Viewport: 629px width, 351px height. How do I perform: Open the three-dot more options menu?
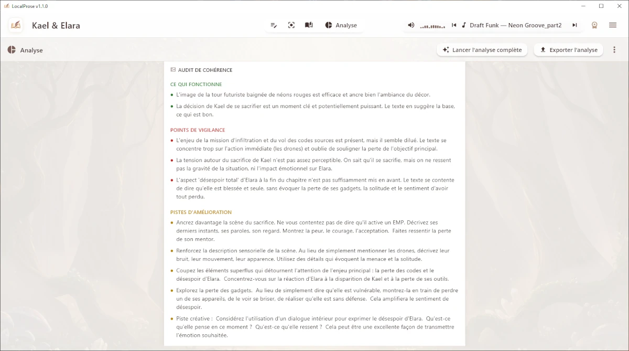(x=614, y=50)
